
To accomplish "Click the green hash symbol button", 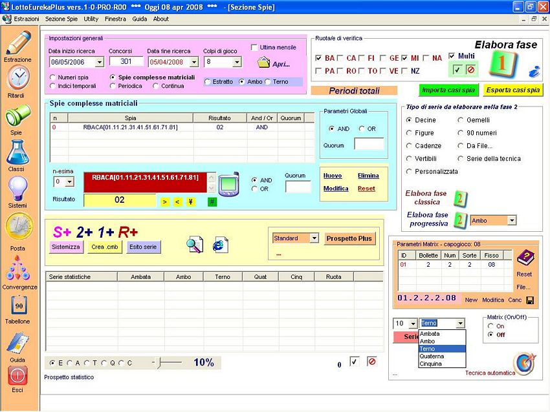I will click(x=212, y=202).
